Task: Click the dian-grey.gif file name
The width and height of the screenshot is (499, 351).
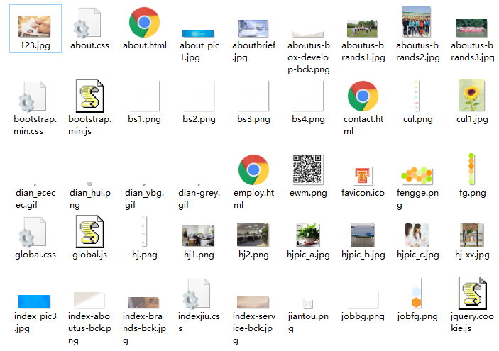Action: coord(199,199)
